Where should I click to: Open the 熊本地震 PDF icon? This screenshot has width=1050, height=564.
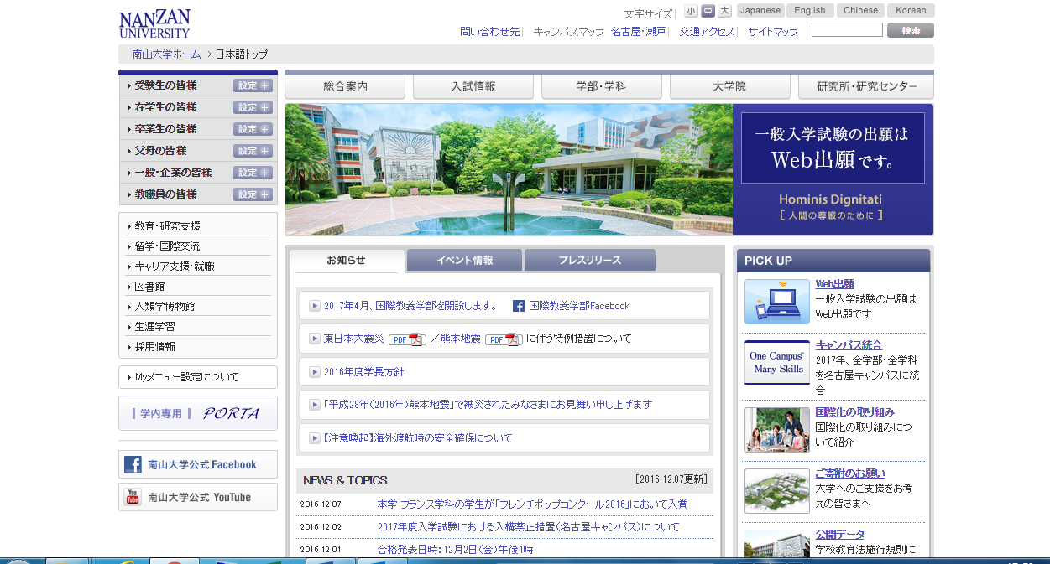[x=504, y=339]
